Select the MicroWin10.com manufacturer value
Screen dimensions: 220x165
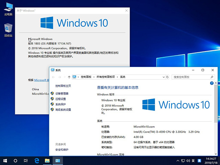[144, 127]
